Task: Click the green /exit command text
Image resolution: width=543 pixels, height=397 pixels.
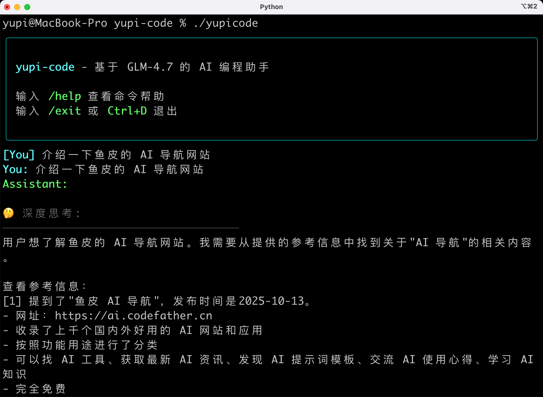Action: [x=65, y=111]
